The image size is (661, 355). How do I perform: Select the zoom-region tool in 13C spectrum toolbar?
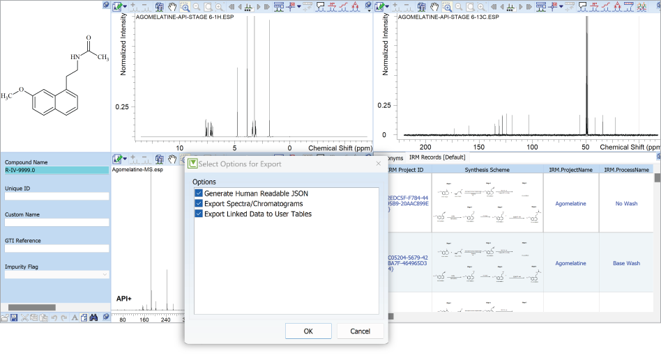coord(447,7)
